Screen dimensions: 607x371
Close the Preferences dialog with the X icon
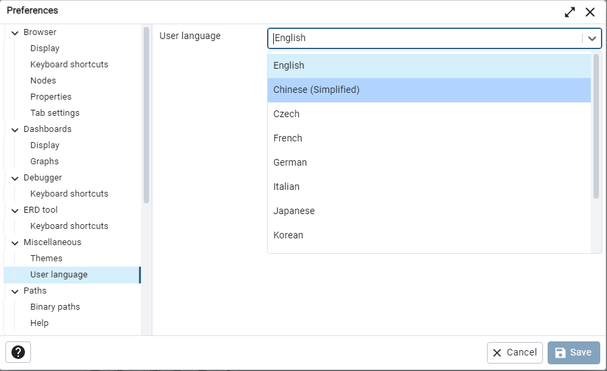click(x=590, y=11)
